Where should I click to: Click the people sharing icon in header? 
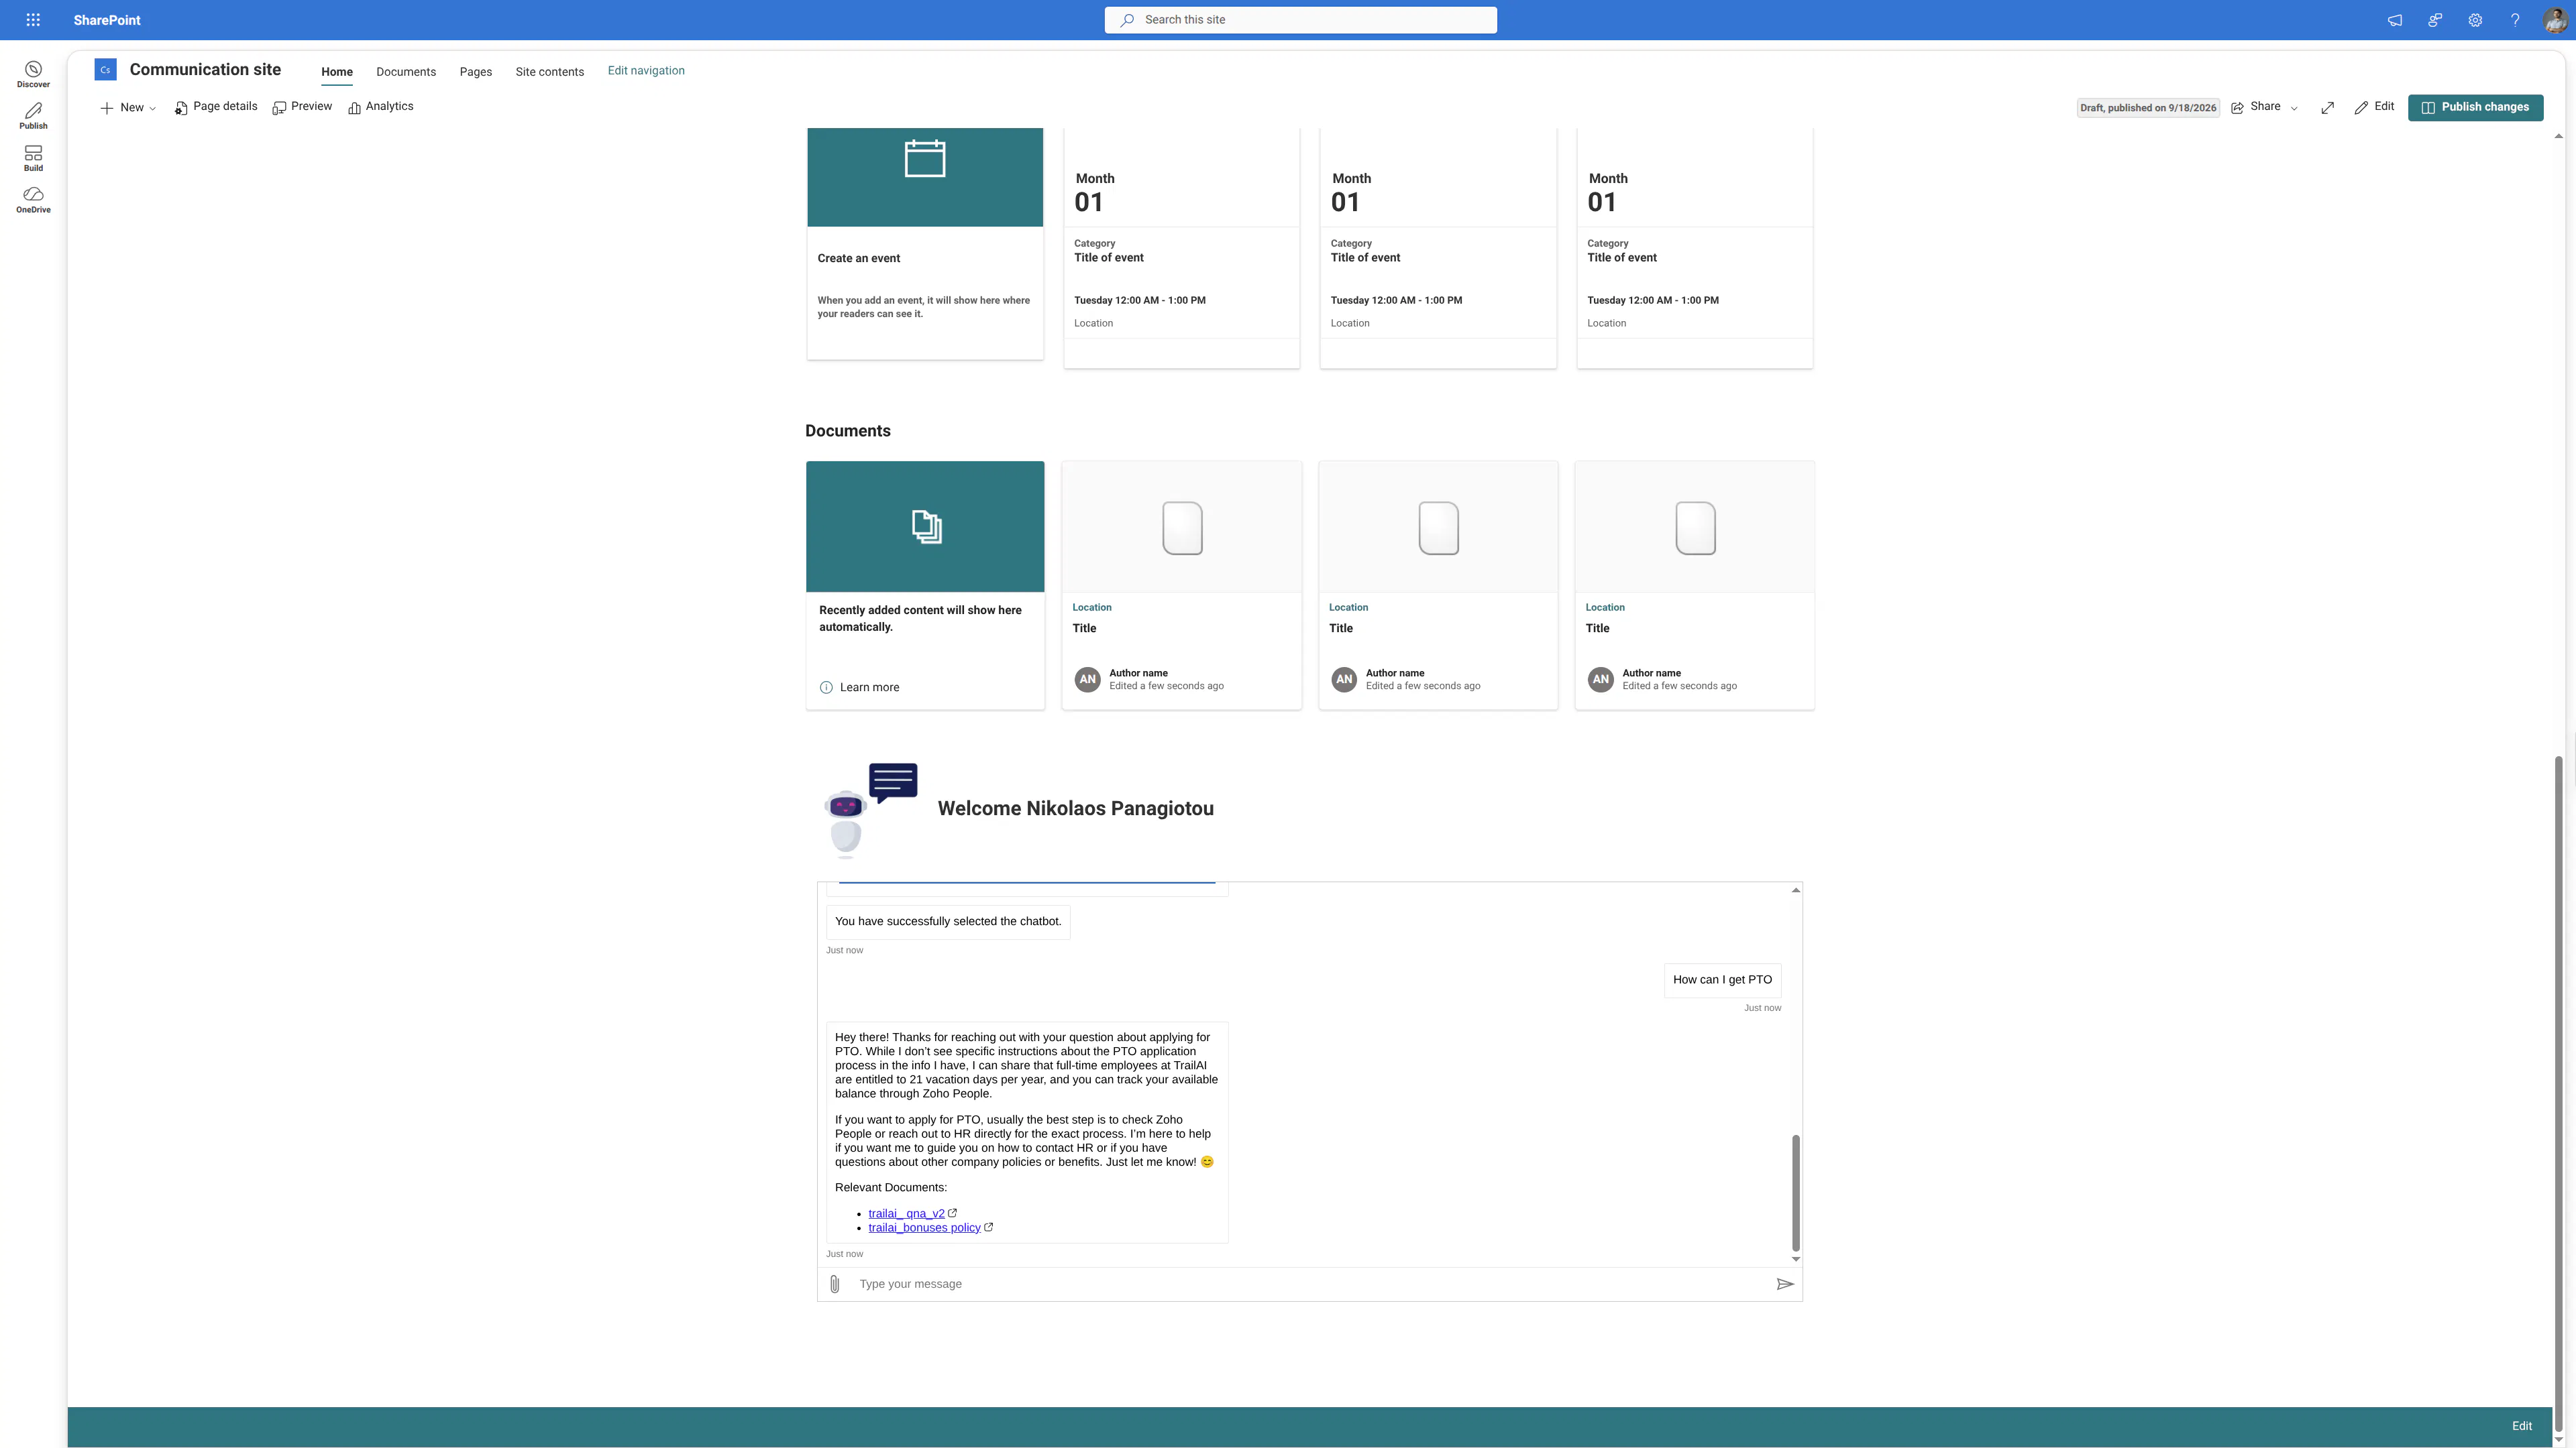click(2435, 20)
